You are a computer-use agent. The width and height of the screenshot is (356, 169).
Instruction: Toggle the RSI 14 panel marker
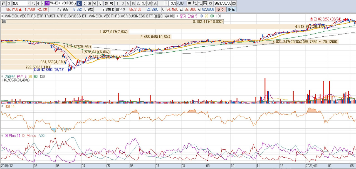pyautogui.click(x=3, y=106)
